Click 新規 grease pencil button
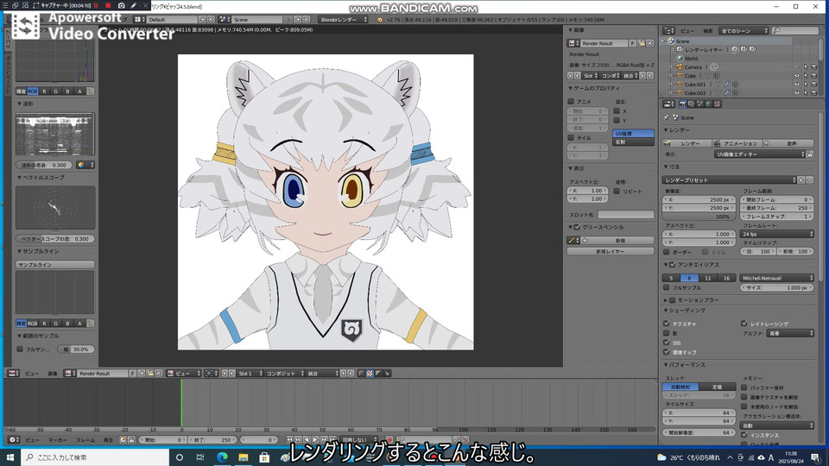829x466 pixels. coord(620,241)
